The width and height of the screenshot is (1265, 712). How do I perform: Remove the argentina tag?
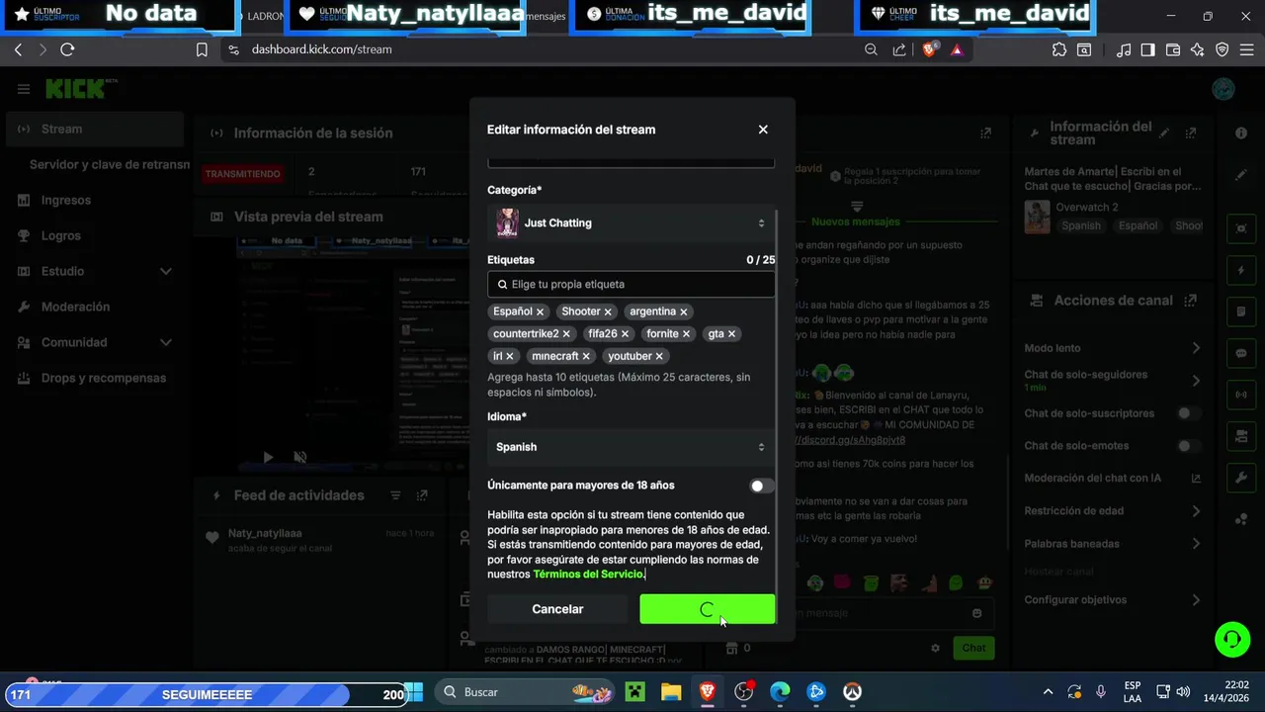pos(683,311)
